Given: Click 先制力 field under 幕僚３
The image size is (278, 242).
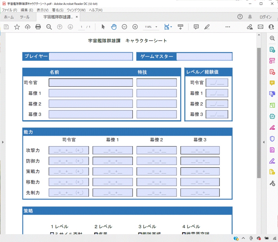Looking at the screenshot, I should 200,192.
